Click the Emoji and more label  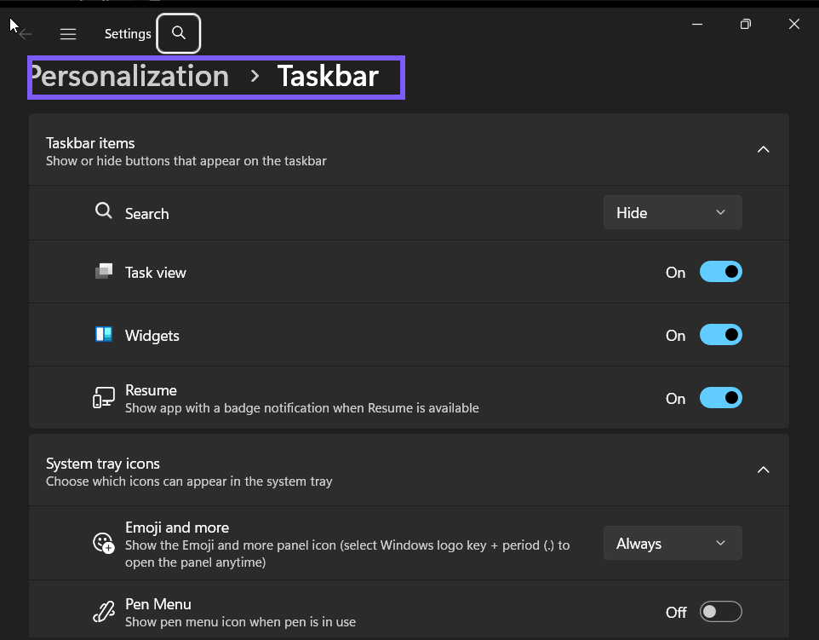[x=177, y=527]
